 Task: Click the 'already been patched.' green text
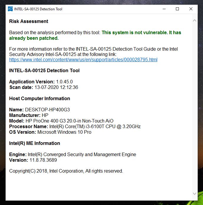tap(34, 38)
